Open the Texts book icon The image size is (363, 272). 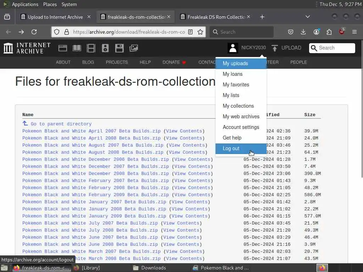pyautogui.click(x=77, y=48)
